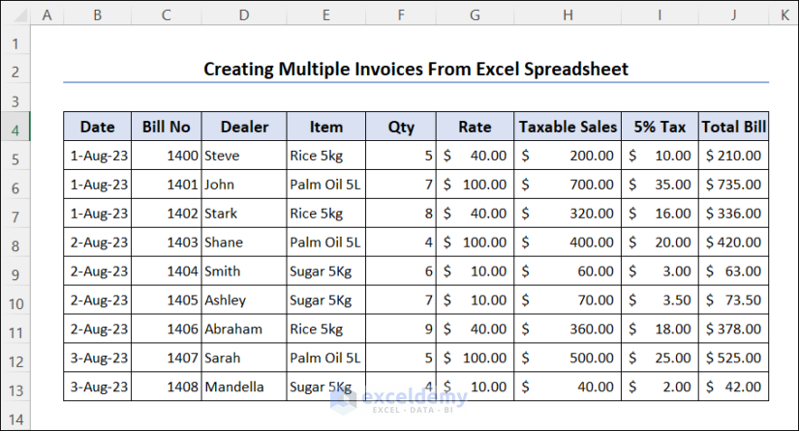Click the 'Item' column header cell
Viewport: 799px width, 431px height.
coord(326,127)
